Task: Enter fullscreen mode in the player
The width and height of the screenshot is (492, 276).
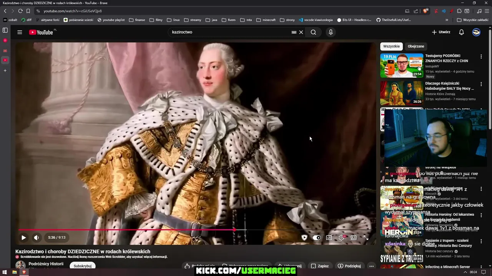Action: 366,238
